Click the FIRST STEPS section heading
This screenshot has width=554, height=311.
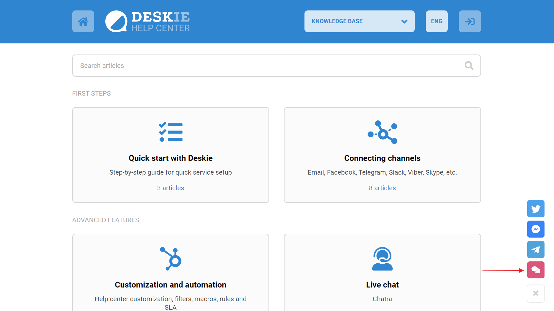point(92,93)
